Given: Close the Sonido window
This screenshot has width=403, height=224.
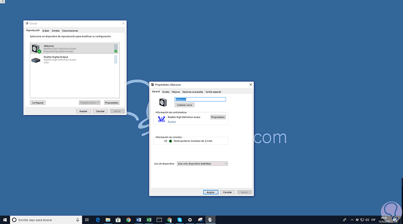Looking at the screenshot, I should (x=123, y=23).
